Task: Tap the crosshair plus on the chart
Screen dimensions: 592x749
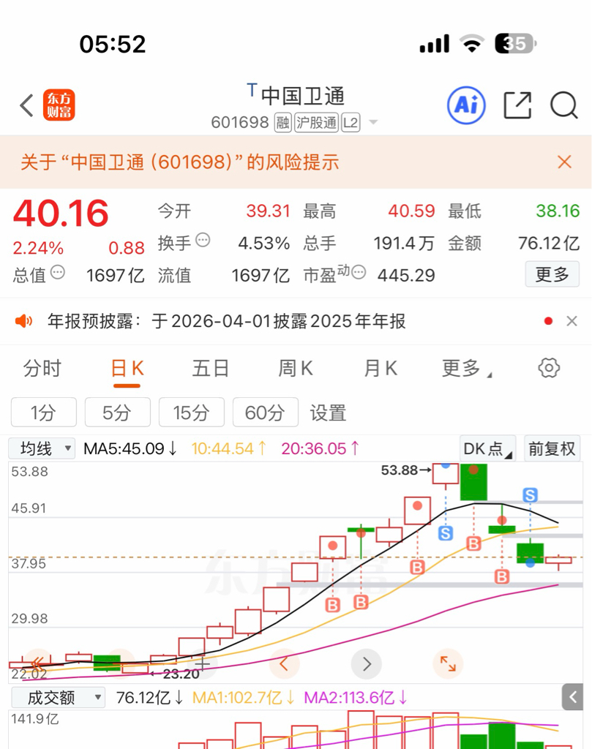Action: point(203,663)
